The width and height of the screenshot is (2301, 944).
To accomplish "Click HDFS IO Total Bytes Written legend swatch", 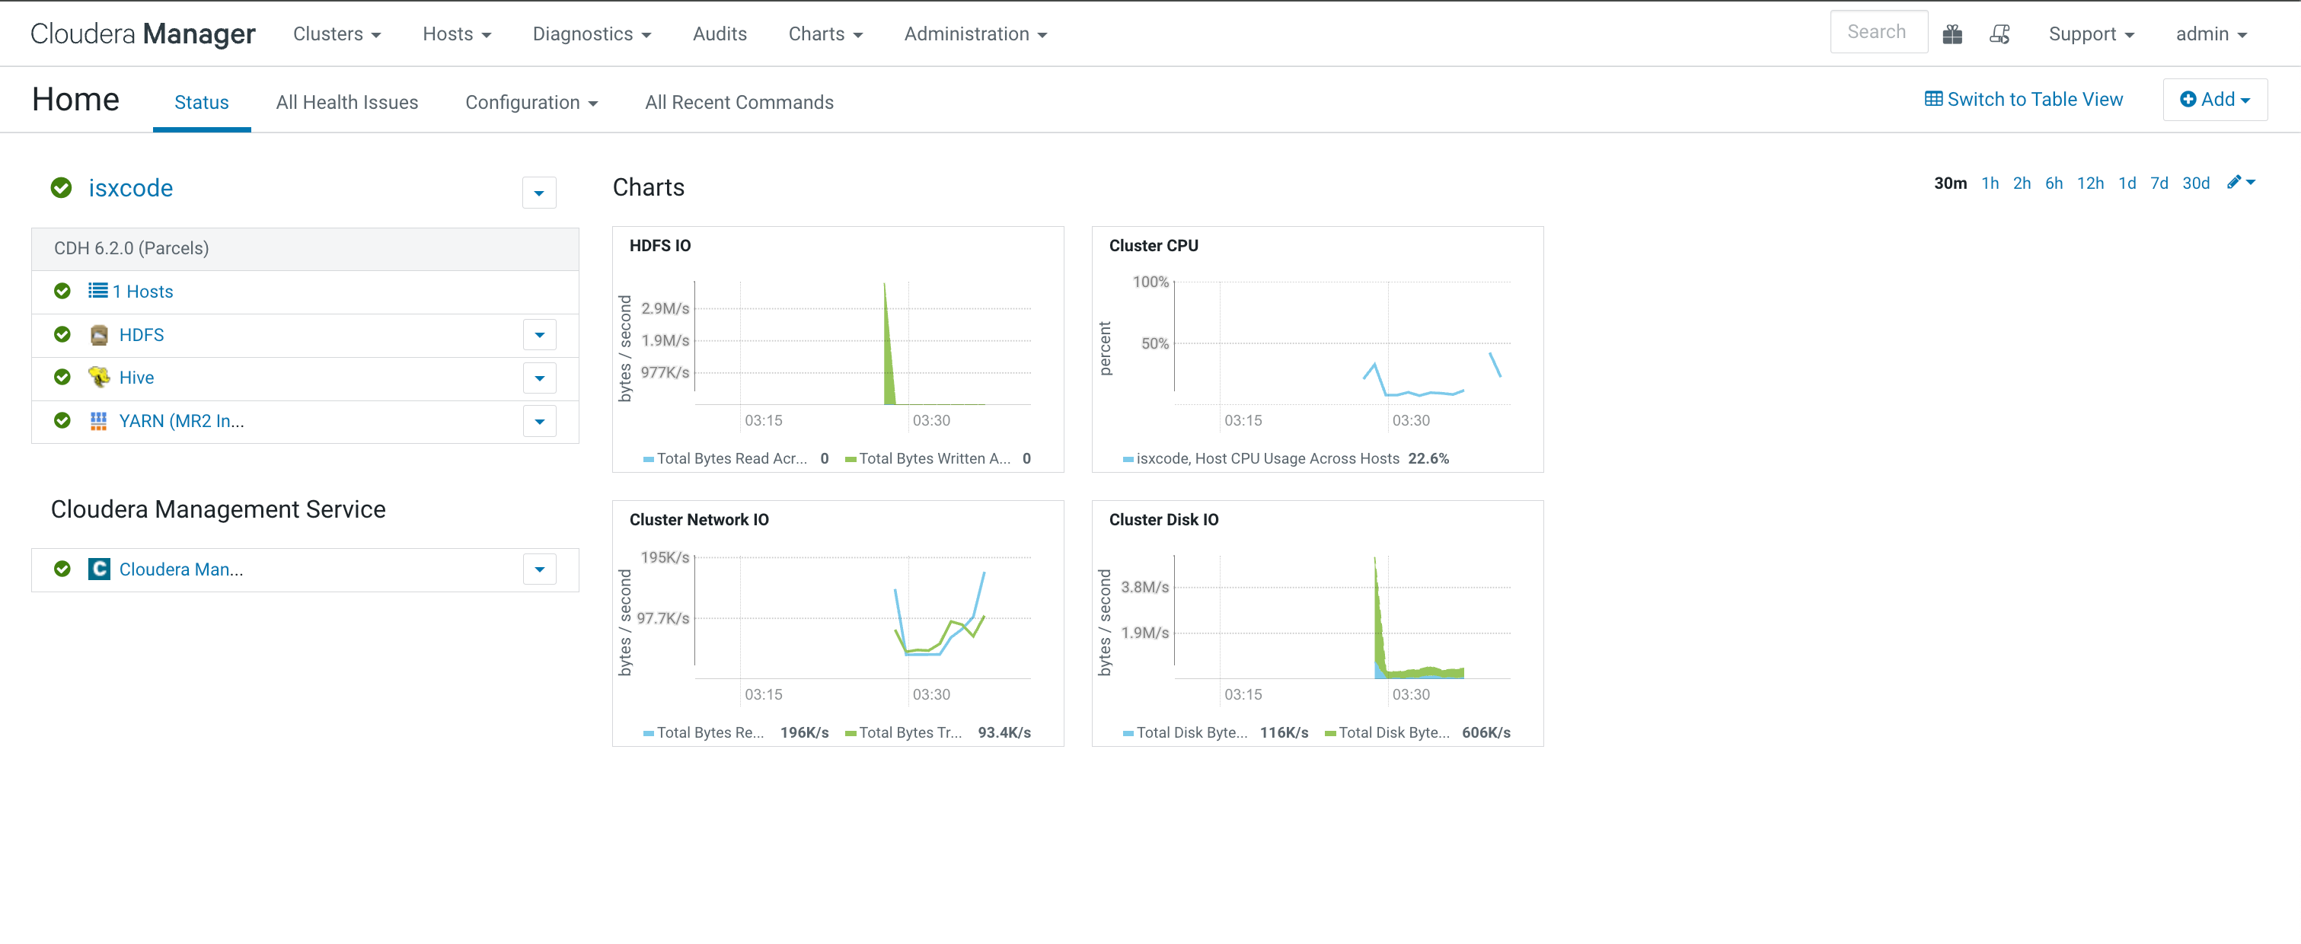I will tap(851, 459).
